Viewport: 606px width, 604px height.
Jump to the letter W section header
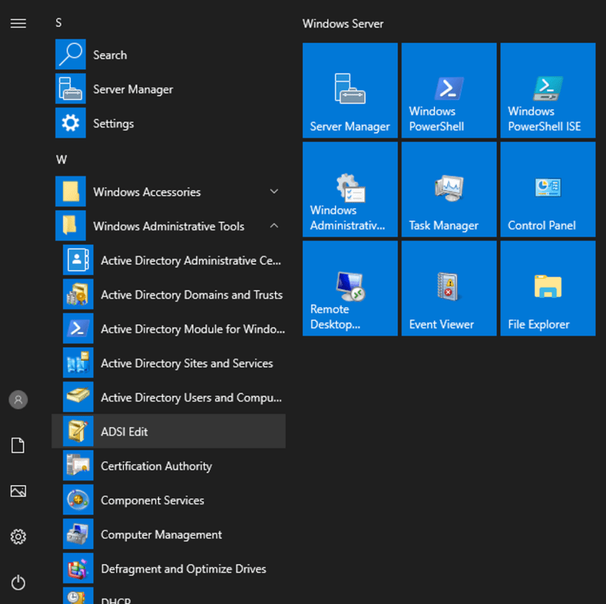(61, 159)
